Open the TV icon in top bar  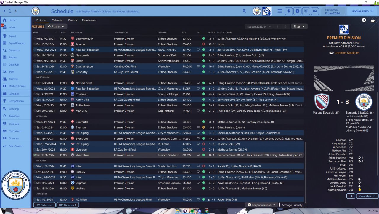pos(306,11)
